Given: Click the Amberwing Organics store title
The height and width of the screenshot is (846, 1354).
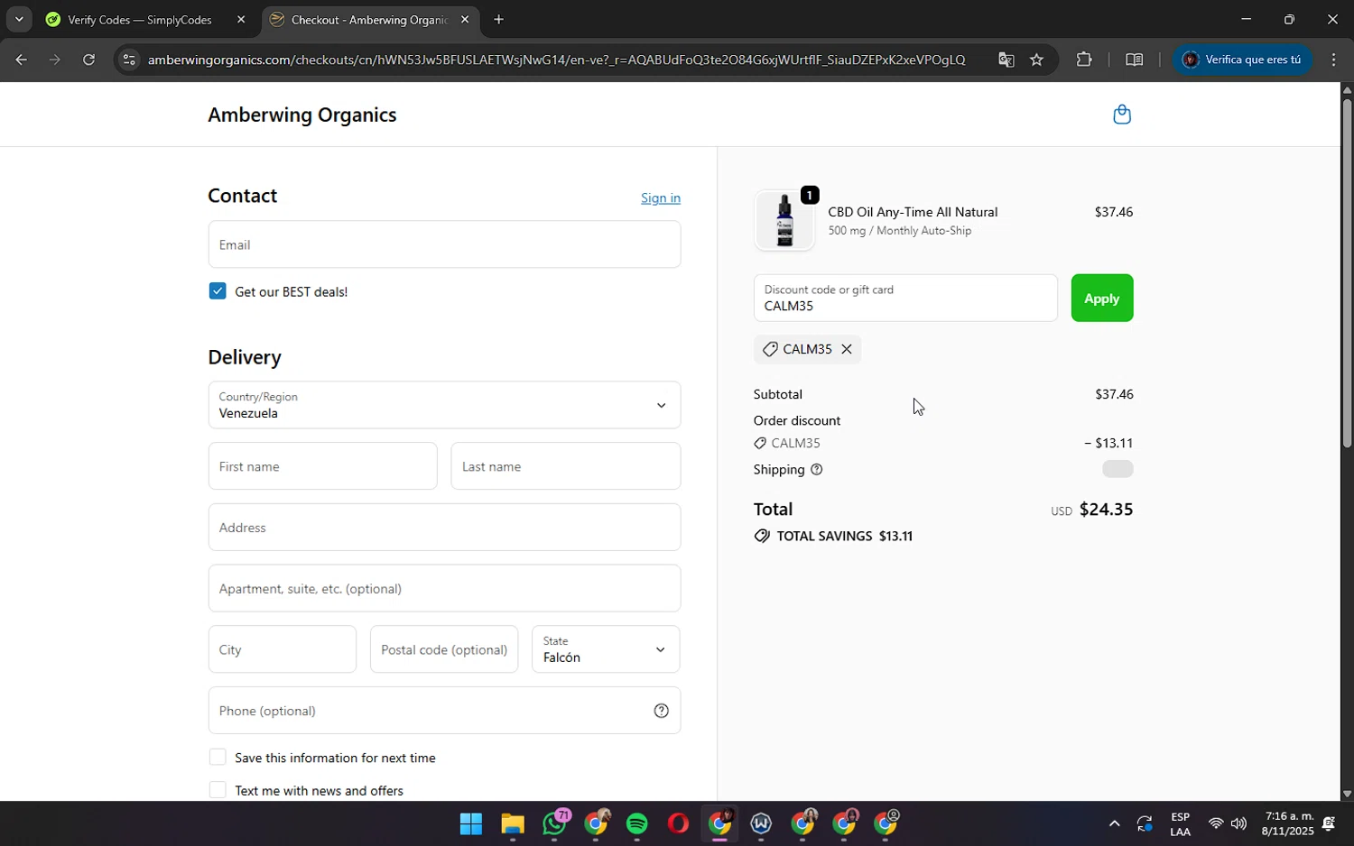Looking at the screenshot, I should pos(302,115).
